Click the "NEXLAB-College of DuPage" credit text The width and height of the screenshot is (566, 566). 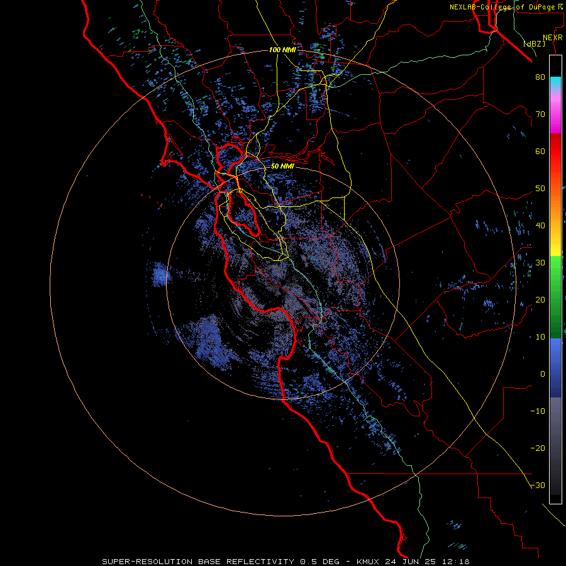[504, 7]
